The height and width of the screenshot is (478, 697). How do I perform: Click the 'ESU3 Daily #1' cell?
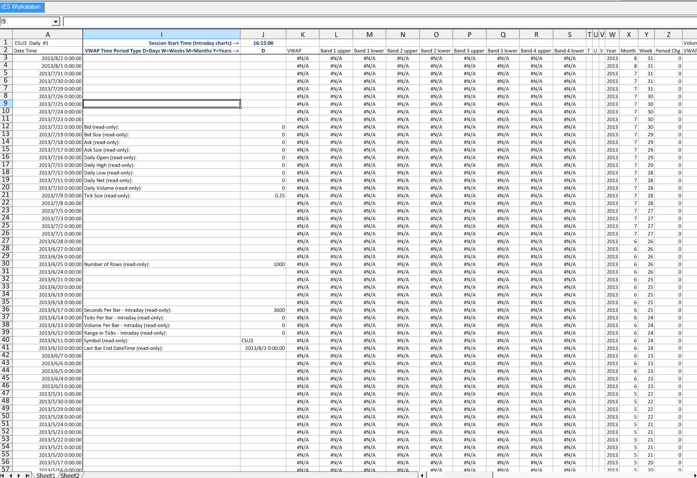(47, 43)
